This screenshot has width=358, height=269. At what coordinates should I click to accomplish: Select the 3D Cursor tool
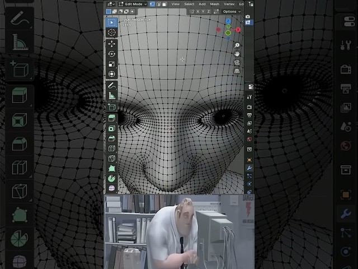point(112,33)
